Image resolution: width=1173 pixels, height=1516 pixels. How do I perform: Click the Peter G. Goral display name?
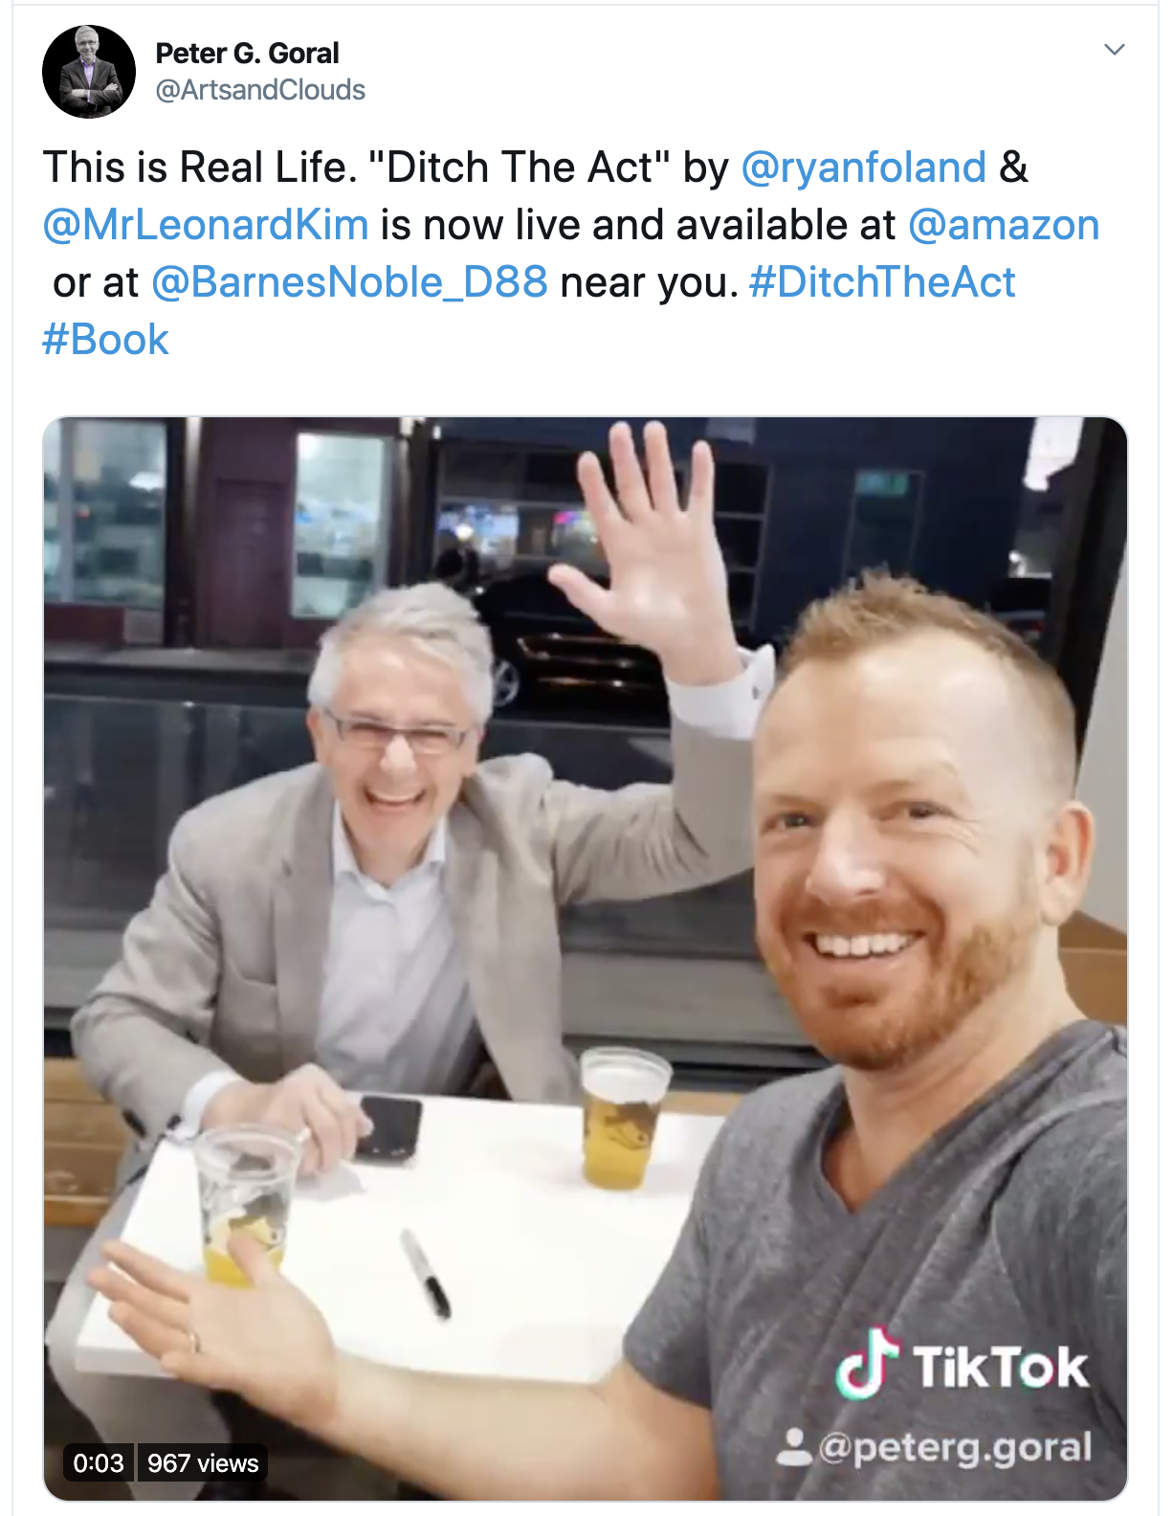click(247, 53)
